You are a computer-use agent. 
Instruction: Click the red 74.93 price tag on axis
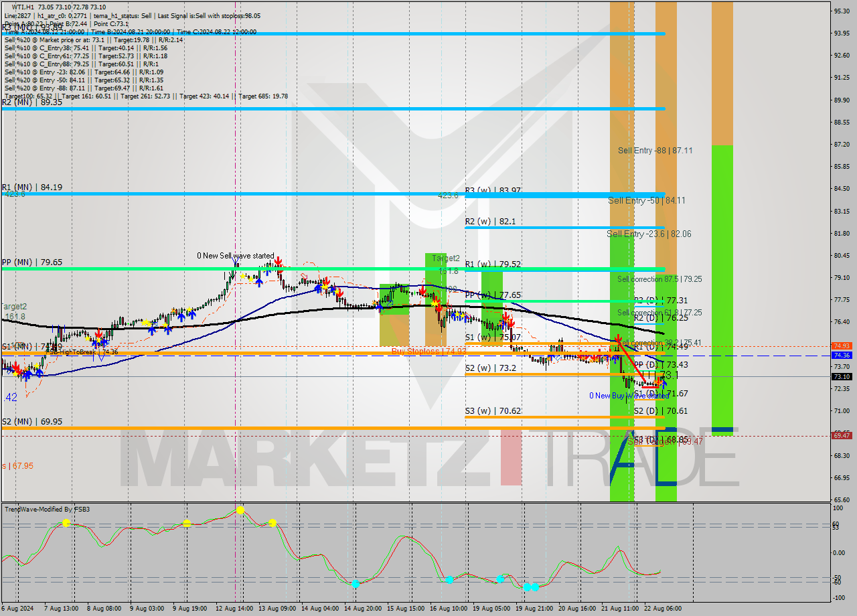coord(842,345)
